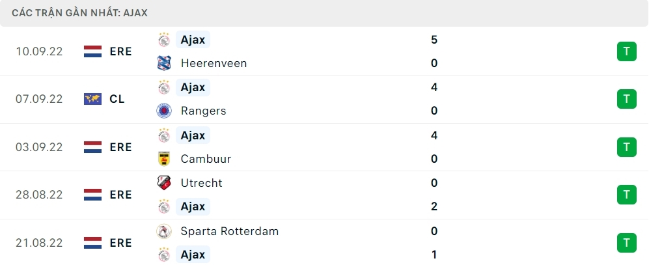Click the Cambuur club crest icon
Image resolution: width=649 pixels, height=265 pixels.
coord(164,159)
